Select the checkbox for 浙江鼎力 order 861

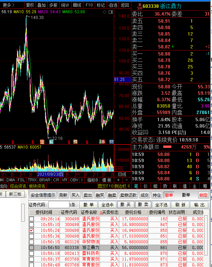[x=31, y=248]
